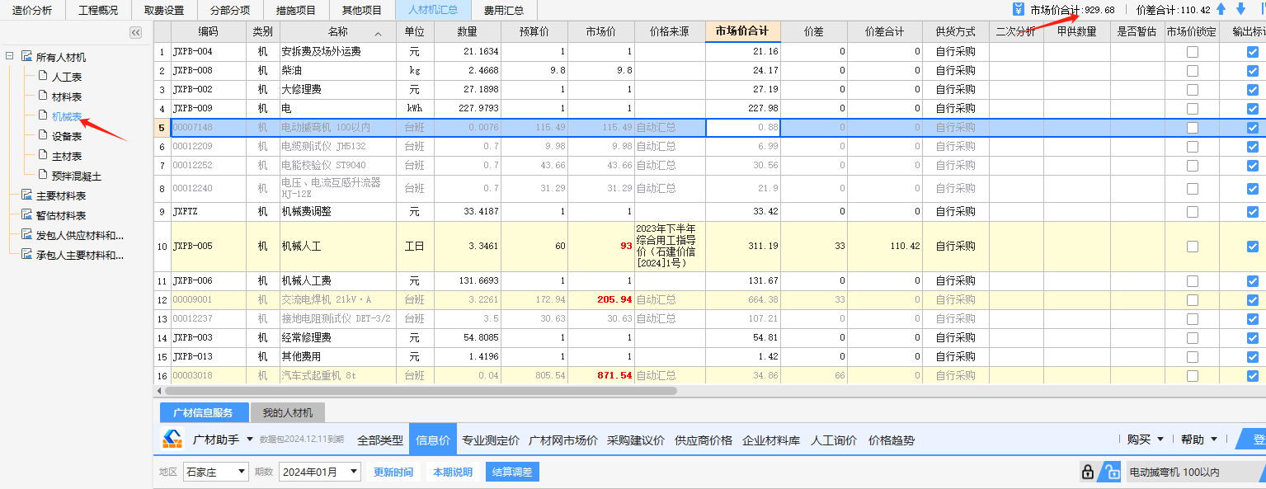Click the document icon beside 主材表
This screenshot has width=1266, height=489.
click(x=43, y=156)
